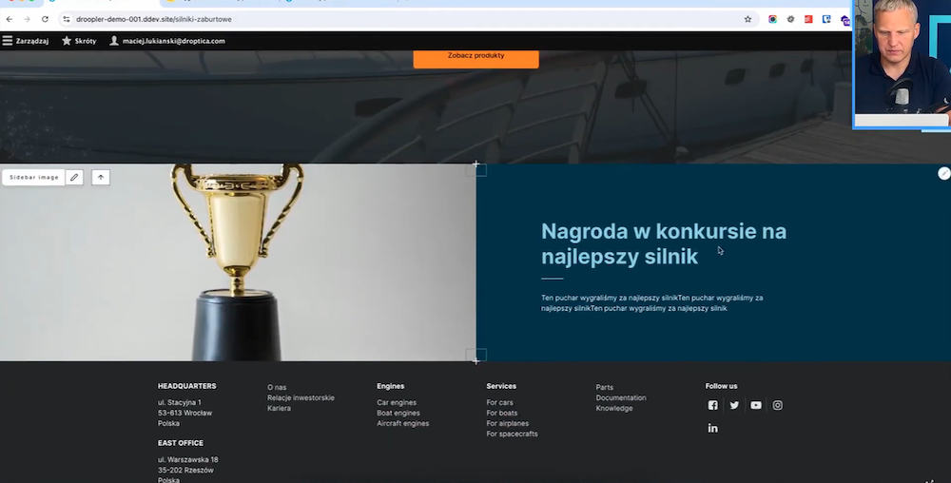Click the ul. Stacyjna 1 address line
This screenshot has width=951, height=483.
tap(180, 402)
